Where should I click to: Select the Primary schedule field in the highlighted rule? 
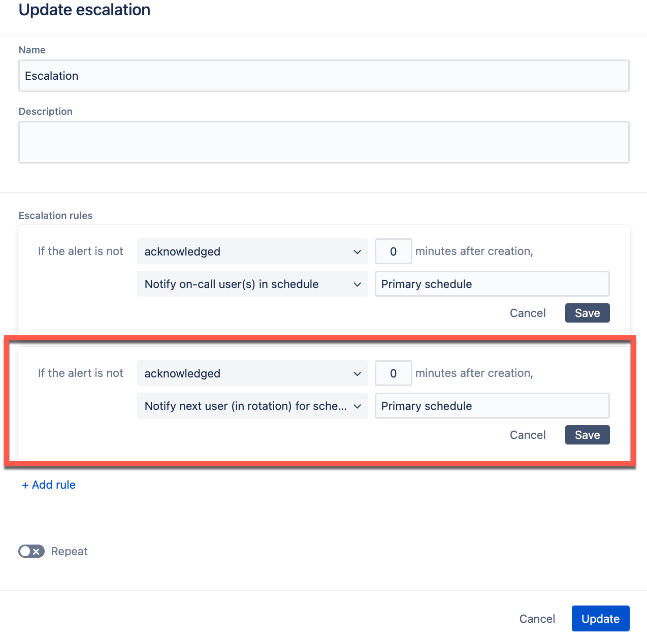coord(492,406)
